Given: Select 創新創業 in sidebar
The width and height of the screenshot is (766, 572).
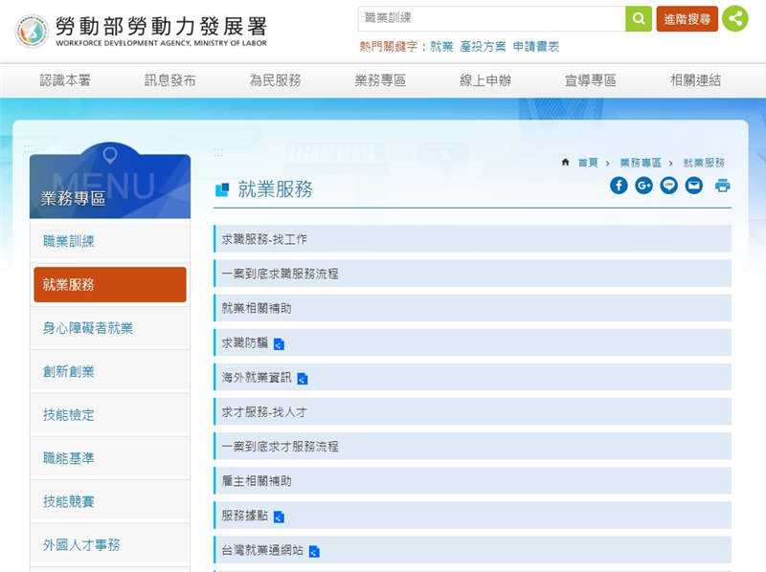Looking at the screenshot, I should [x=110, y=371].
